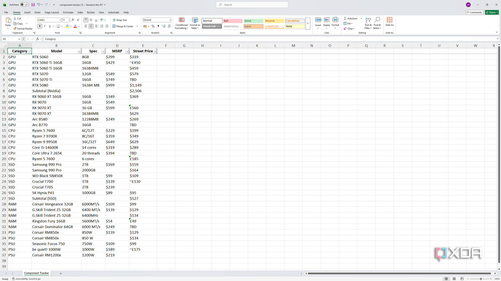Viewport: 501px width, 281px height.
Task: Select the Component Tracker sheet tab
Action: 36,273
